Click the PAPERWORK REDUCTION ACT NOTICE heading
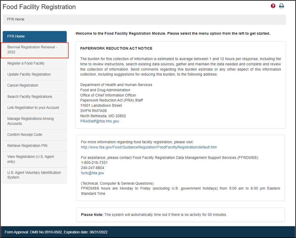The height and width of the screenshot is (238, 296). [116, 49]
